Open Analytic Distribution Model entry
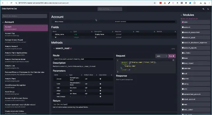The height and width of the screenshot is (115, 212). pyautogui.click(x=26, y=60)
